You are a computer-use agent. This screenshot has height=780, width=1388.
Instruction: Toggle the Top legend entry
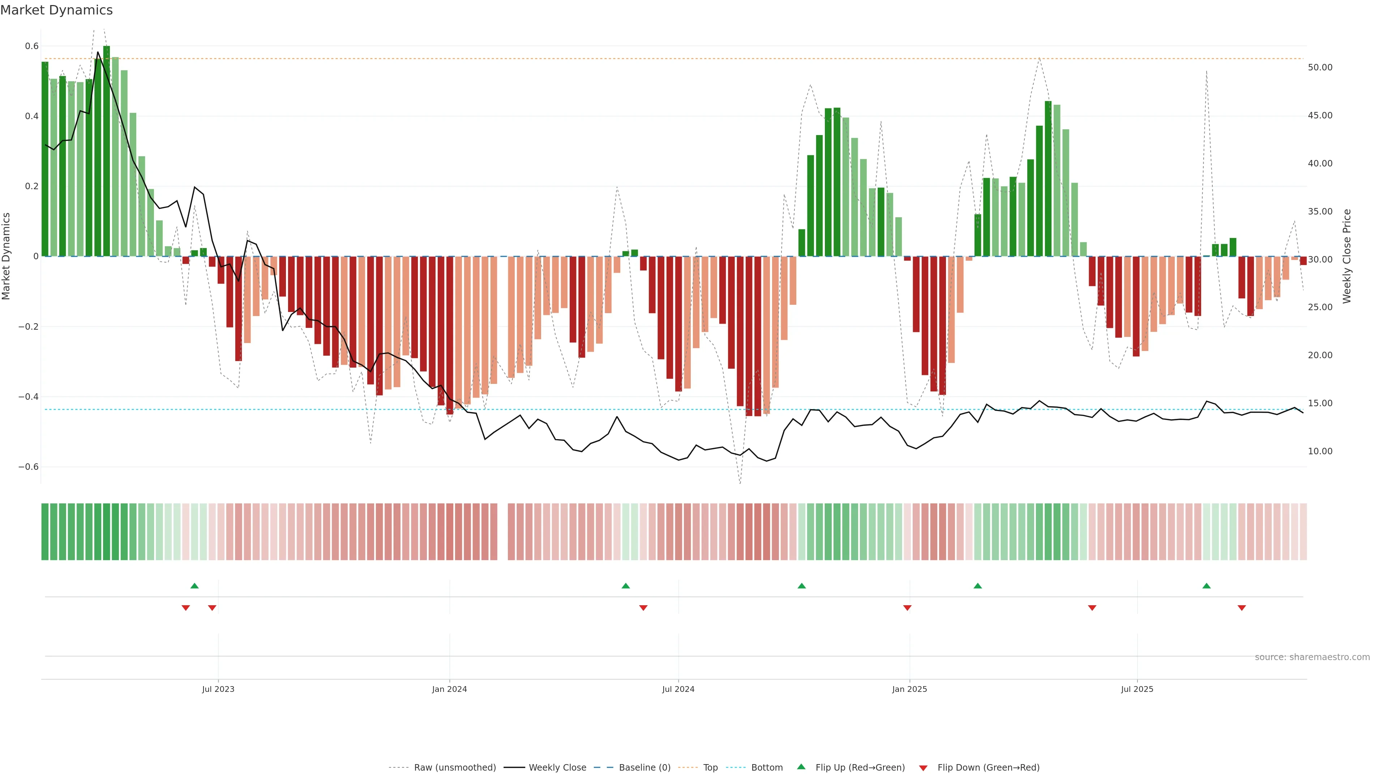click(710, 768)
